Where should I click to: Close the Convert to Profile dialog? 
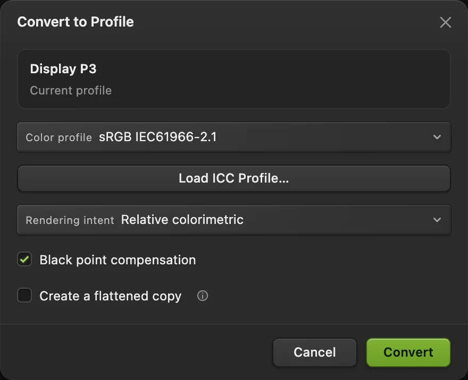[x=445, y=22]
